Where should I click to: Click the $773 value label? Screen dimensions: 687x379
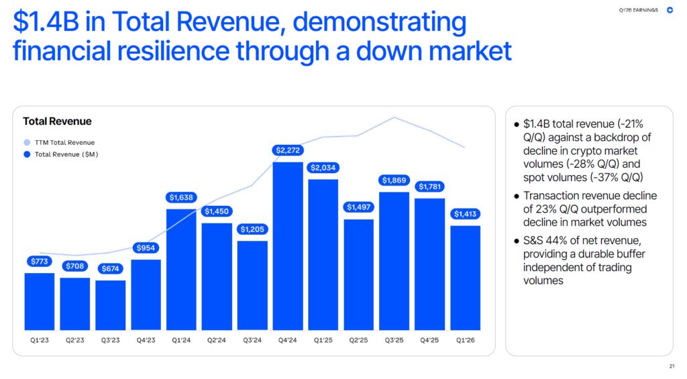click(40, 262)
